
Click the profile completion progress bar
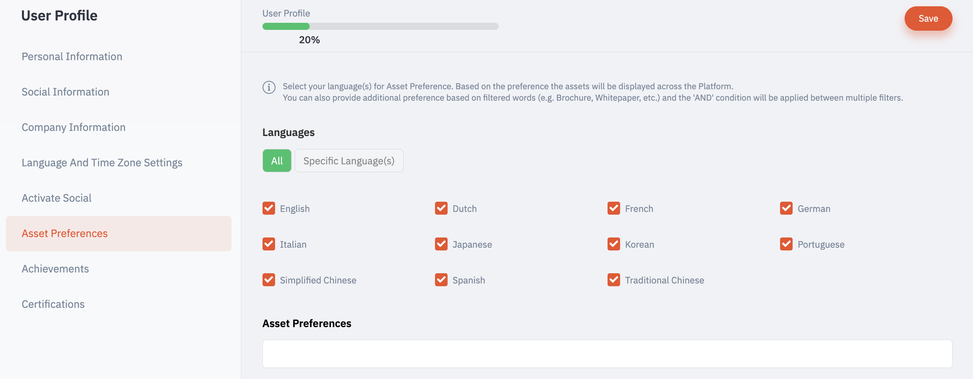(380, 26)
